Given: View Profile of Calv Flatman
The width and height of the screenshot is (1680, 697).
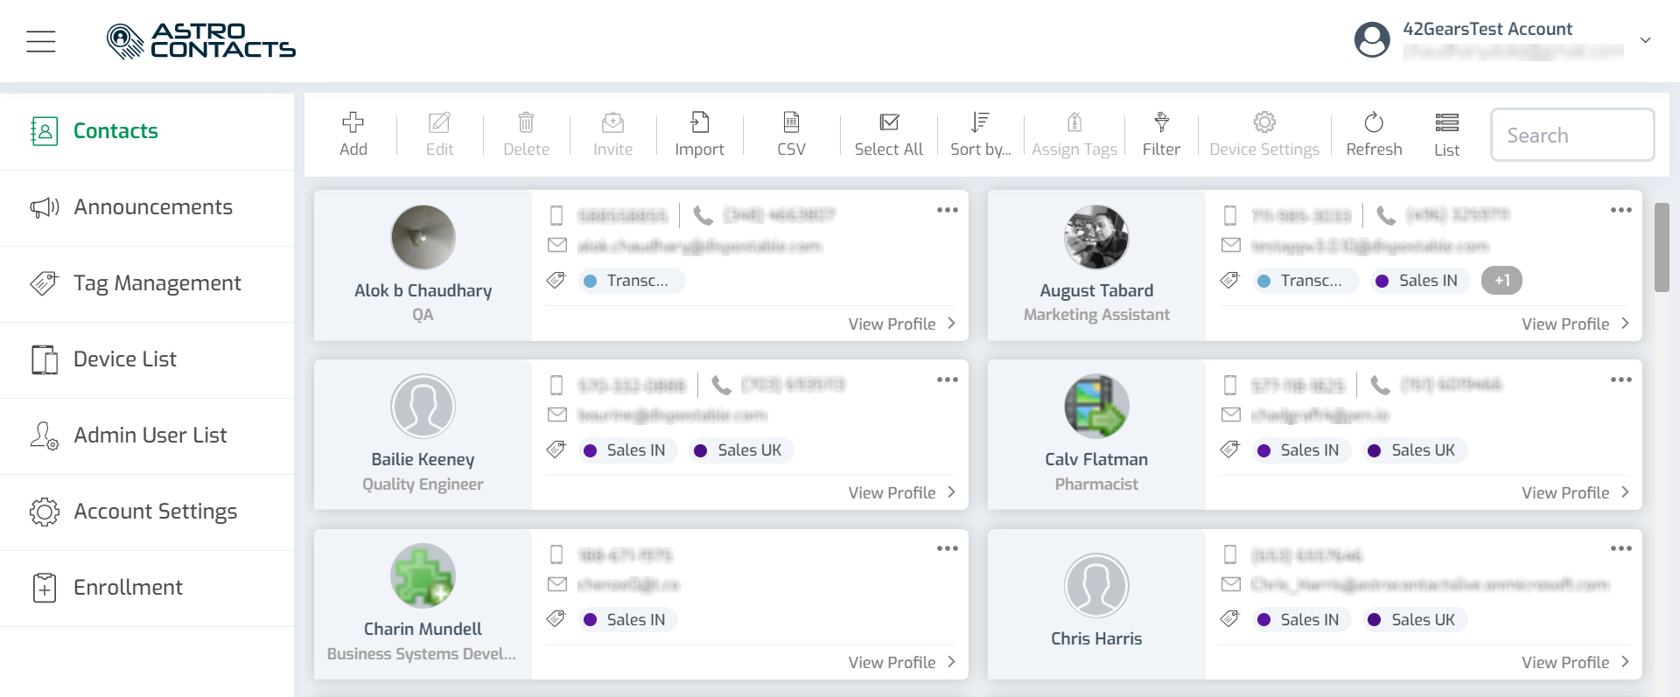Looking at the screenshot, I should (x=1575, y=492).
